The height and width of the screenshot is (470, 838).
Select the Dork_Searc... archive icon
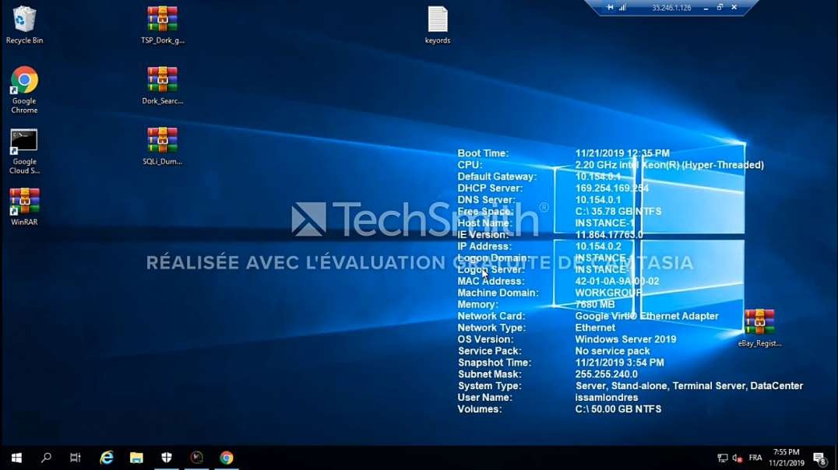[x=163, y=86]
